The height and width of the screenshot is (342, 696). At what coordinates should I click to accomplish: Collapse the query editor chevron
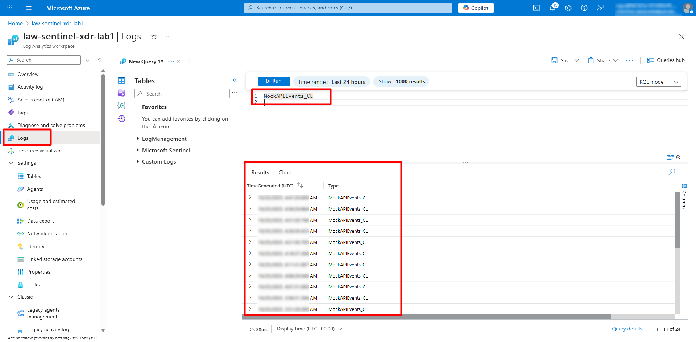pyautogui.click(x=678, y=157)
